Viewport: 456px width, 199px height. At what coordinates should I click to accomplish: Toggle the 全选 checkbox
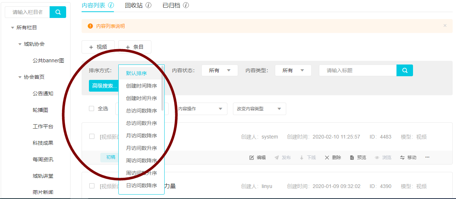pos(91,108)
